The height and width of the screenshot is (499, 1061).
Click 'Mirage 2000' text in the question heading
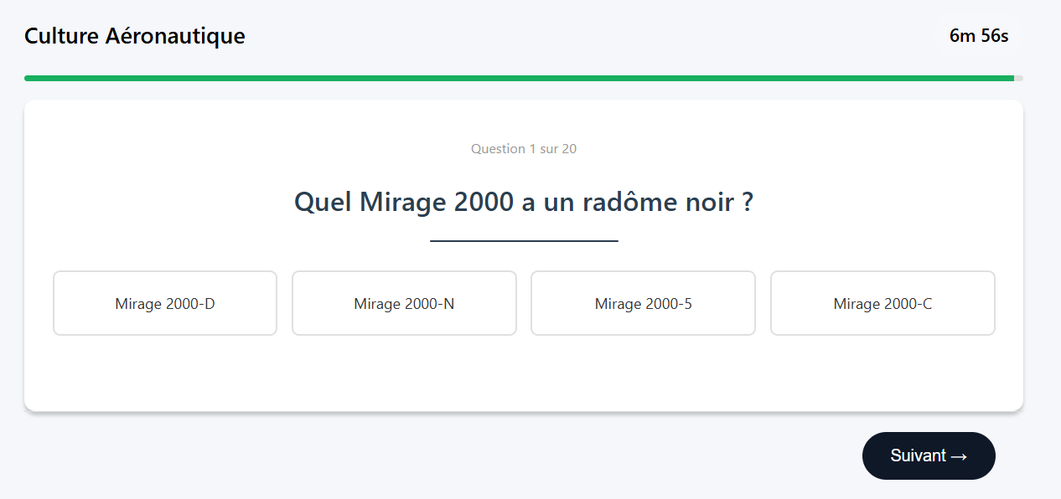coord(436,203)
